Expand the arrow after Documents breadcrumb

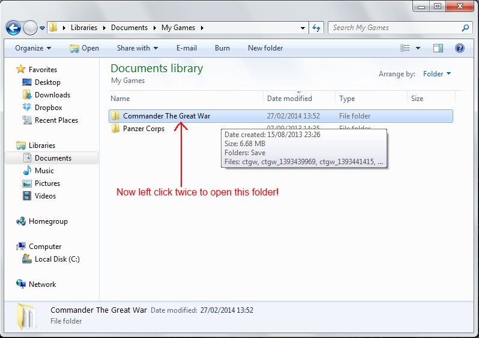pyautogui.click(x=155, y=28)
